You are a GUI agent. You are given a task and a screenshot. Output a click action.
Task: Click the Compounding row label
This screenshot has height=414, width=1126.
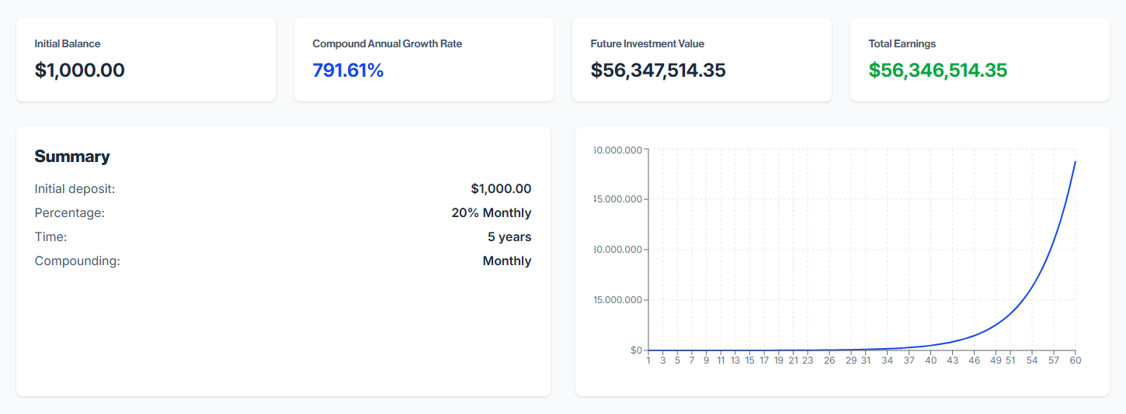click(77, 260)
